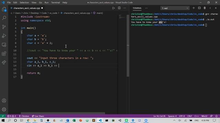This screenshot has height=123, width=220.
Task: Click 'Code' in the breadcrumb
Action: coord(44,13)
